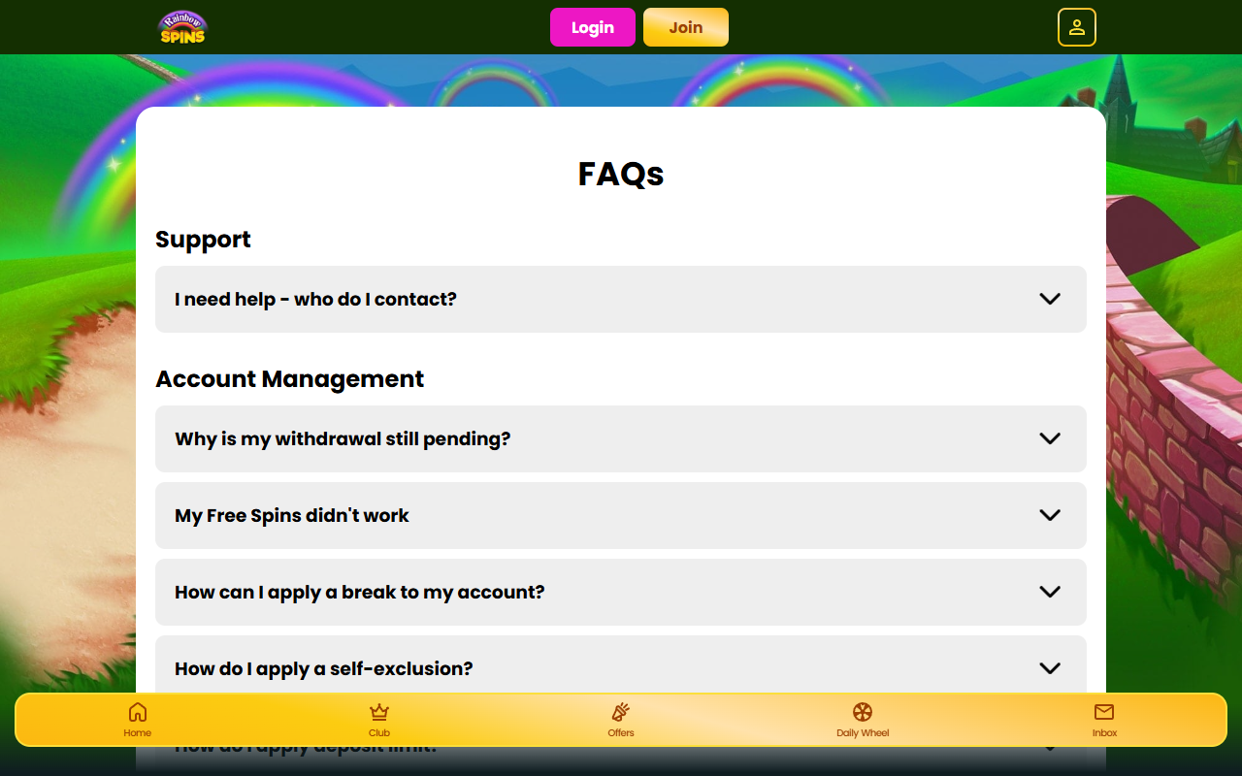The image size is (1242, 776).
Task: Click the account icon in the top right
Action: click(1077, 27)
